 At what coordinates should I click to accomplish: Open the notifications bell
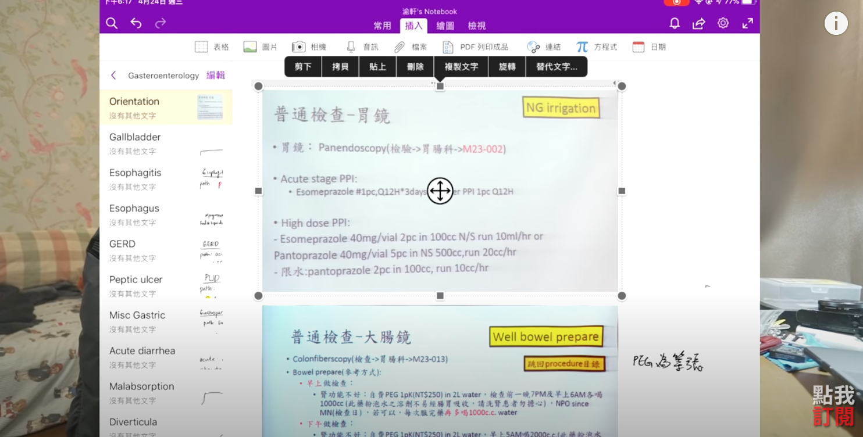click(675, 23)
